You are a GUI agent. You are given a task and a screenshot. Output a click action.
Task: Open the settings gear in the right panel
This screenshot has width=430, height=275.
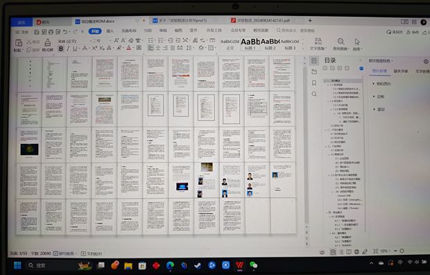(x=426, y=61)
